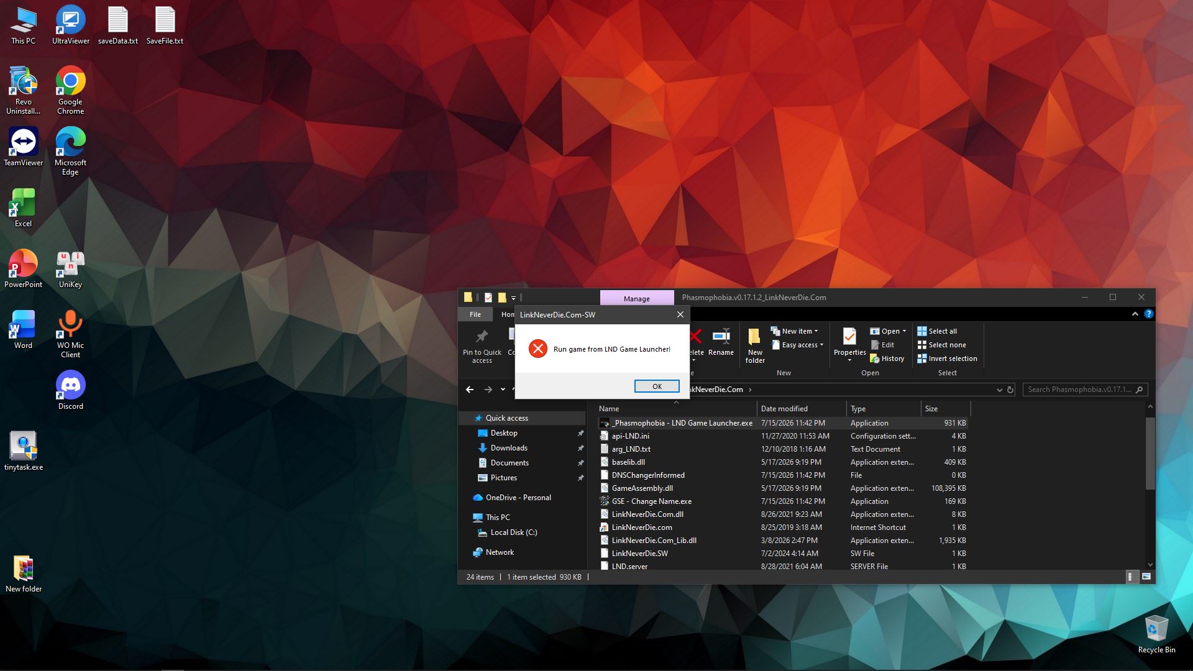The height and width of the screenshot is (671, 1193).
Task: Open the File ribbon tab
Action: (x=475, y=314)
